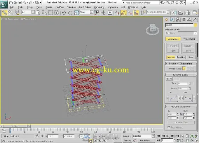Select the Z position axis button
199x143 pixels.
coord(192,68)
